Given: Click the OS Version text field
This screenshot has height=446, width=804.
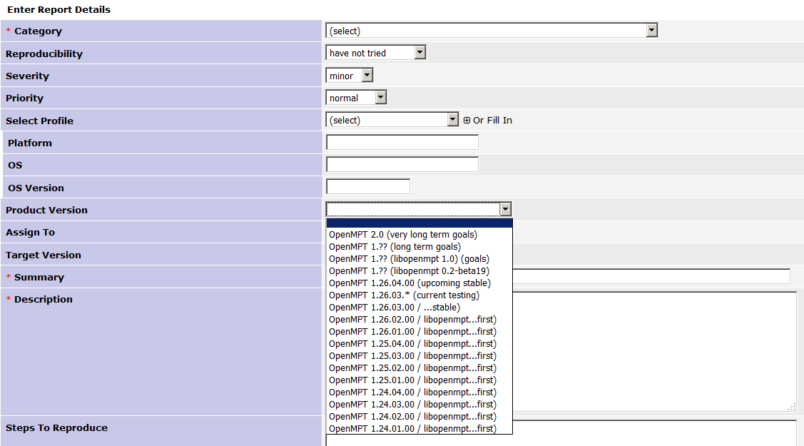Looking at the screenshot, I should [367, 187].
